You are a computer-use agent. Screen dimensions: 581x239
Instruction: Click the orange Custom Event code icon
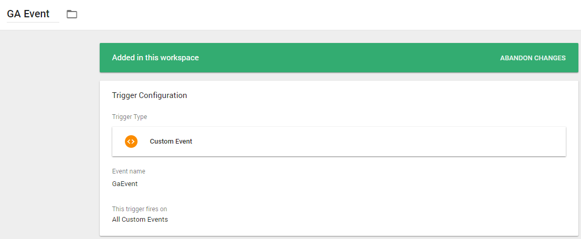131,142
